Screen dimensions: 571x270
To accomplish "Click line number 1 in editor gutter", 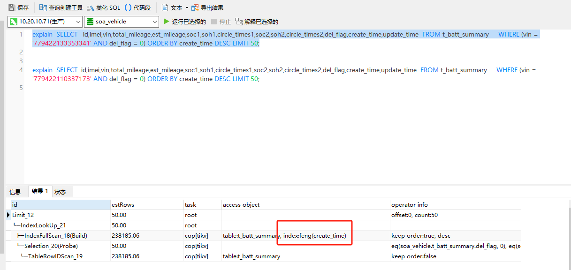I will click(21, 34).
